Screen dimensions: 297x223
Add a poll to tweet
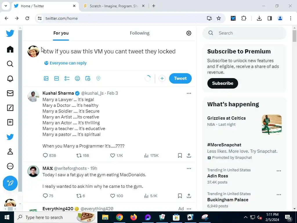[x=67, y=78]
